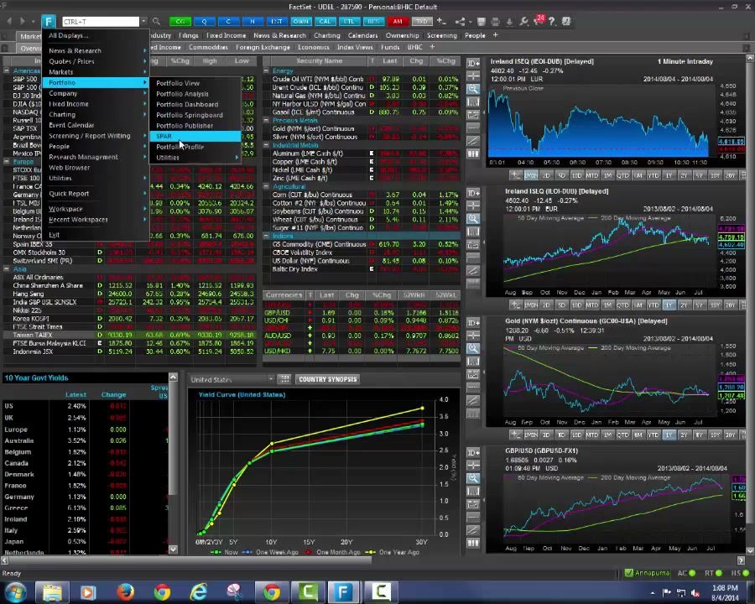This screenshot has height=604, width=755.
Task: Open the wrench settings icon
Action: pos(523,21)
